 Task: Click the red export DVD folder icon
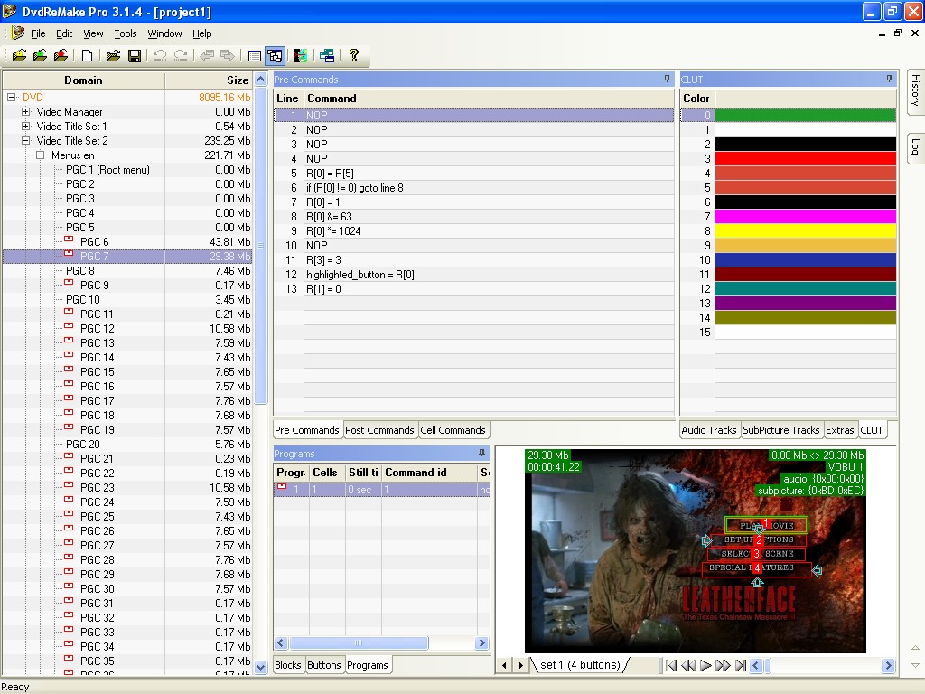(x=61, y=55)
